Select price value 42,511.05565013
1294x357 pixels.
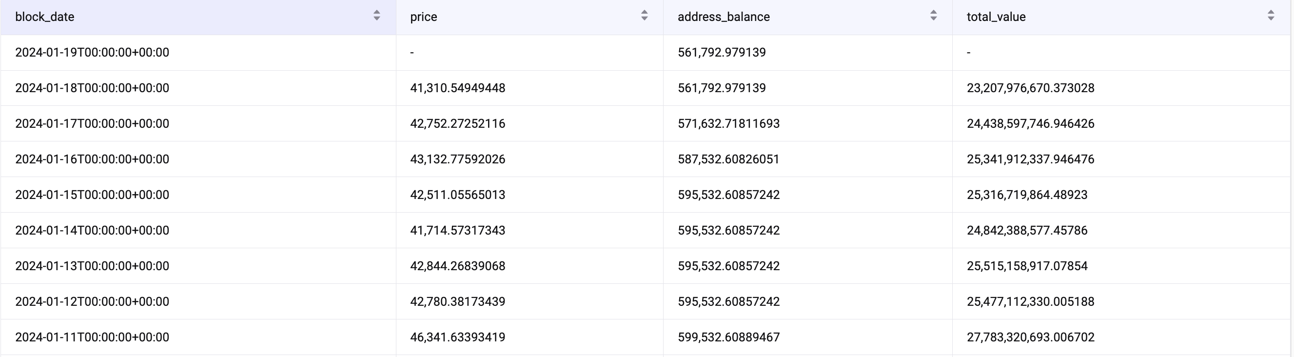(x=458, y=195)
